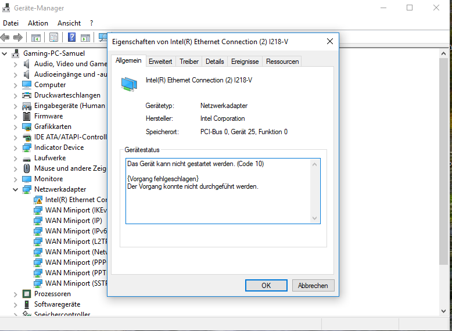Switch to the Details tab

click(215, 62)
